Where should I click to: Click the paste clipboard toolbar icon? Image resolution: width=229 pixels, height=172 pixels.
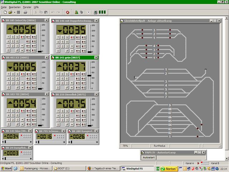click(x=46, y=12)
